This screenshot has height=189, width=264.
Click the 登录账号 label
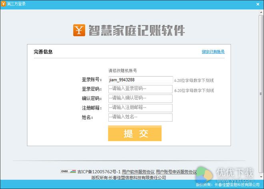(92, 80)
